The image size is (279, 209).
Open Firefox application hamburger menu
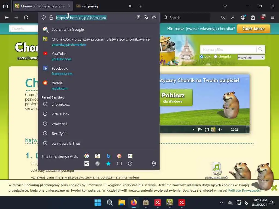tap(272, 17)
